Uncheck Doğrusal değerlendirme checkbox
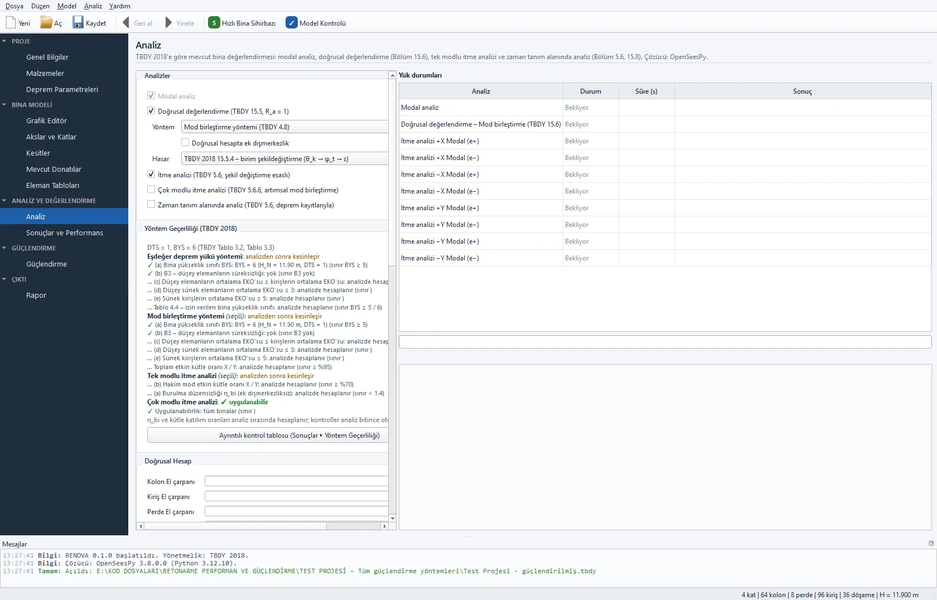The width and height of the screenshot is (937, 600). click(x=151, y=111)
